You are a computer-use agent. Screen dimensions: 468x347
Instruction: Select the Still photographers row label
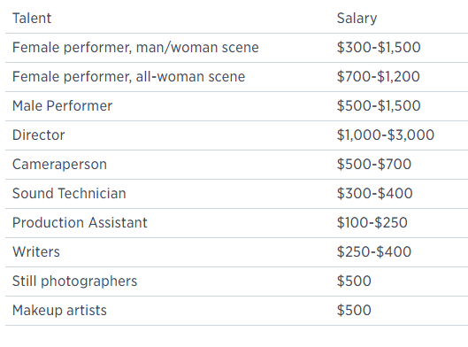coord(74,281)
